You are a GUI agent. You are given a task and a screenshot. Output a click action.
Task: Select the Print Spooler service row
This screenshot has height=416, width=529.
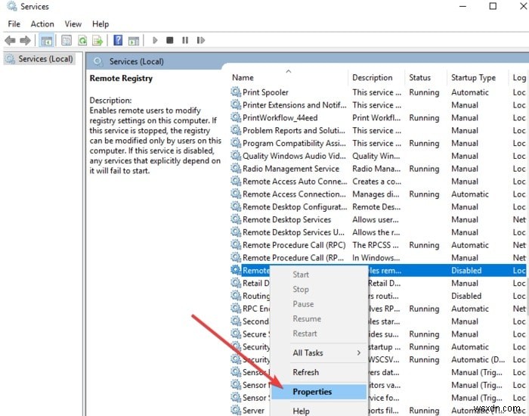265,92
